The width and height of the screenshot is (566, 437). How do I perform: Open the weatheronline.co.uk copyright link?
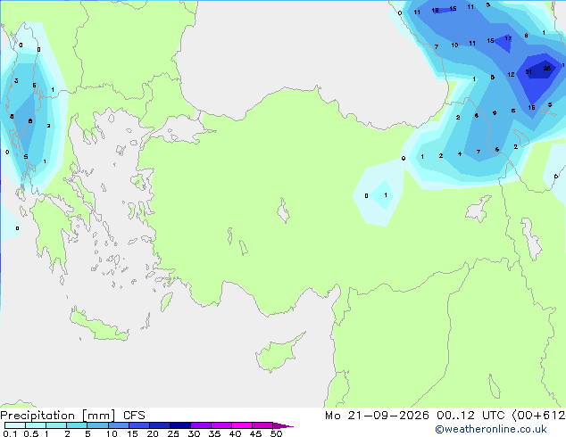490,429
